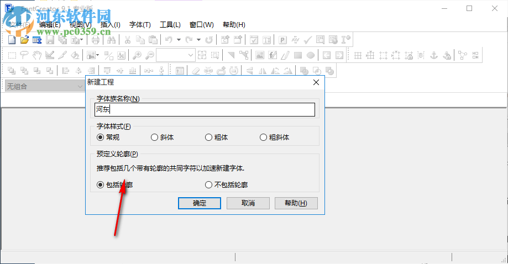Image resolution: width=508 pixels, height=264 pixels.
Task: Click the zoom in magnifier icon
Action: click(x=137, y=55)
